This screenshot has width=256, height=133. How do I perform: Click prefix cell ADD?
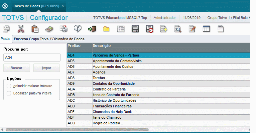[79, 106]
